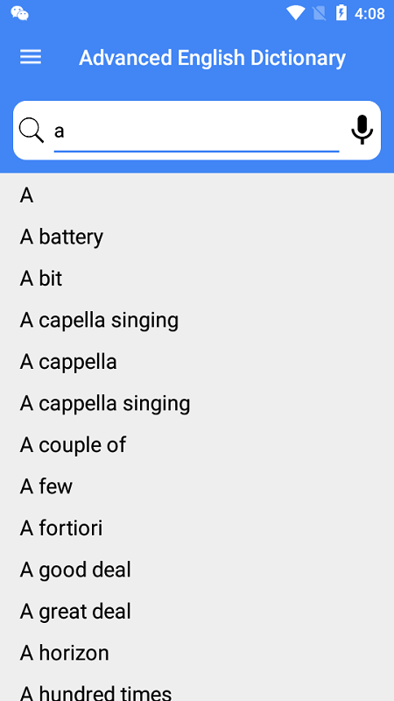This screenshot has height=701, width=394.
Task: Open the hamburger navigation menu
Action: click(x=31, y=57)
